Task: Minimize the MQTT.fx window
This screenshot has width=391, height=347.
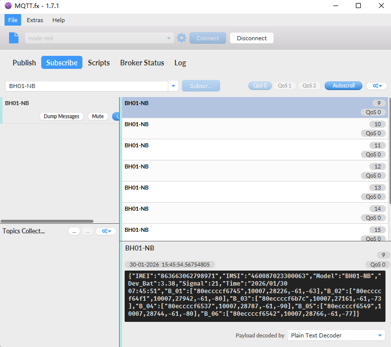Action: 336,6
